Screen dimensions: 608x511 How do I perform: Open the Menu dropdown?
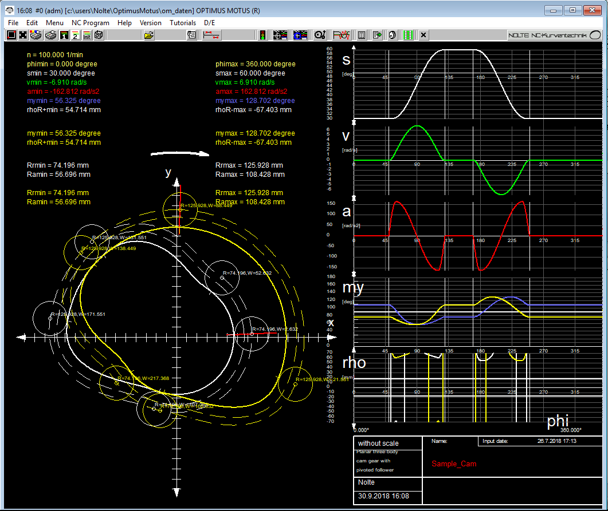tap(54, 23)
